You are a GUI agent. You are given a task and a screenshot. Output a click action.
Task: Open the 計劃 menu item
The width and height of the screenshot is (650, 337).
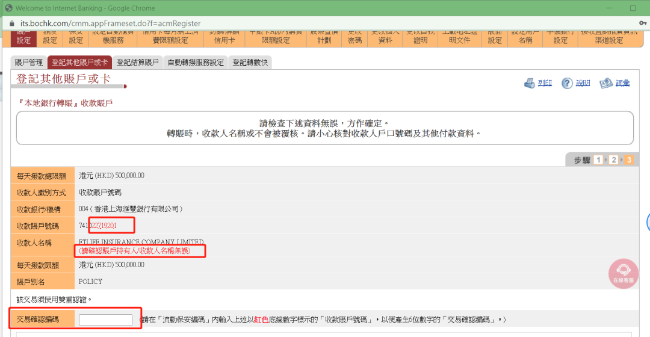(324, 39)
